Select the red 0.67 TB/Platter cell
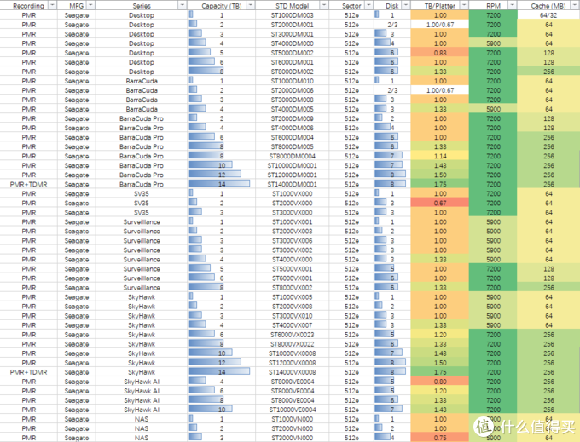The width and height of the screenshot is (580, 442). (439, 203)
